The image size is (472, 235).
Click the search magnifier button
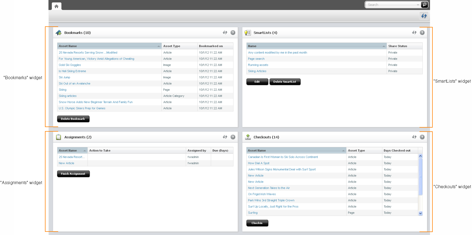424,5
